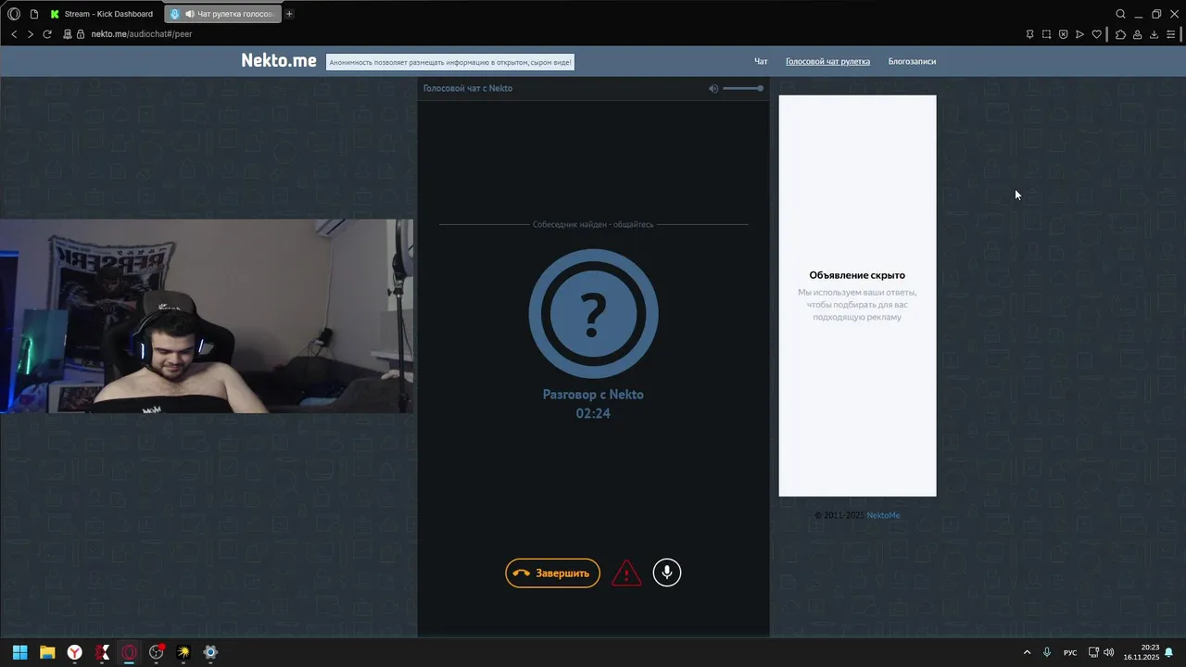Open Yandex Browser from taskbar
This screenshot has width=1186, height=667.
click(x=74, y=652)
